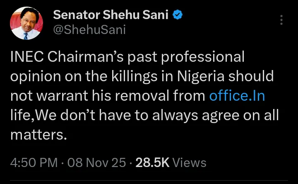Image resolution: width=298 pixels, height=184 pixels.
Task: Click the word Views in footer
Action: tap(190, 162)
